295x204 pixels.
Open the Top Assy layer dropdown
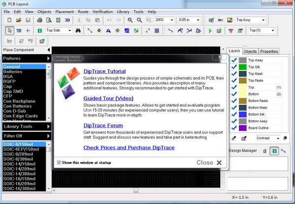tap(263, 20)
